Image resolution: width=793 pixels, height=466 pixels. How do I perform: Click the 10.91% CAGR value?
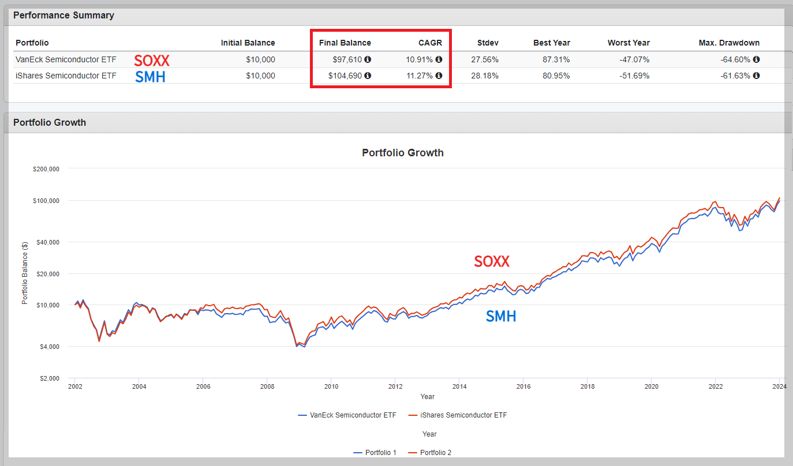coord(420,59)
